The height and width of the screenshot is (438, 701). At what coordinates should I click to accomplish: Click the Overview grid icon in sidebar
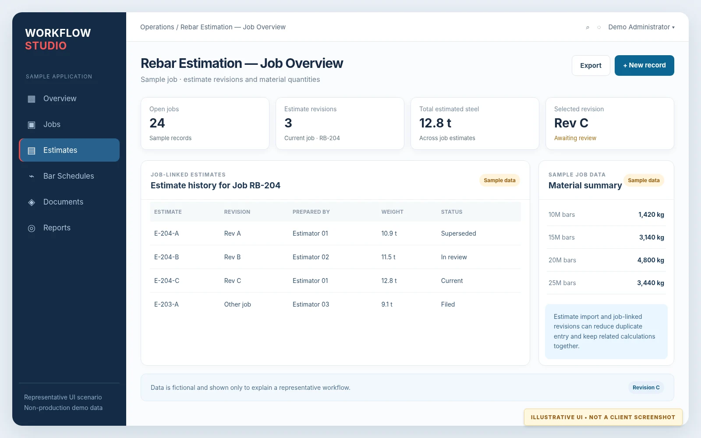(32, 99)
